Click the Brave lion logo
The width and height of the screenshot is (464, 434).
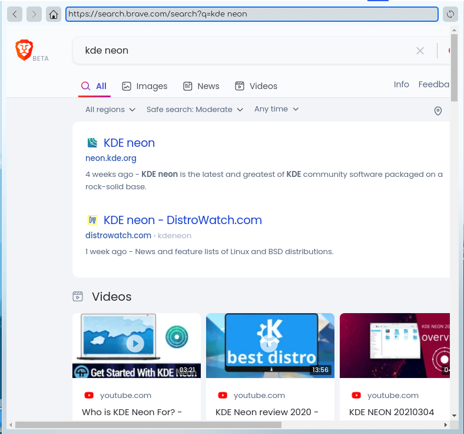tap(24, 50)
